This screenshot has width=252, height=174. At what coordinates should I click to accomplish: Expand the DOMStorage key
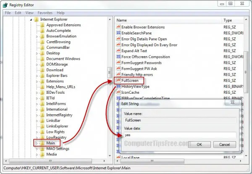(37, 65)
